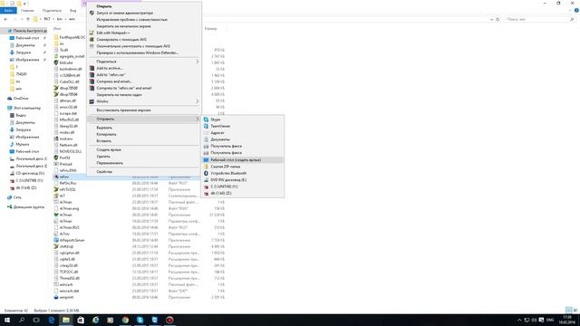Select file NOVDO32.DLL in list
This screenshot has width=580, height=326.
[71, 151]
